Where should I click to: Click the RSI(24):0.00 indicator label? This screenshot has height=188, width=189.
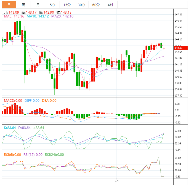[x=54, y=154]
